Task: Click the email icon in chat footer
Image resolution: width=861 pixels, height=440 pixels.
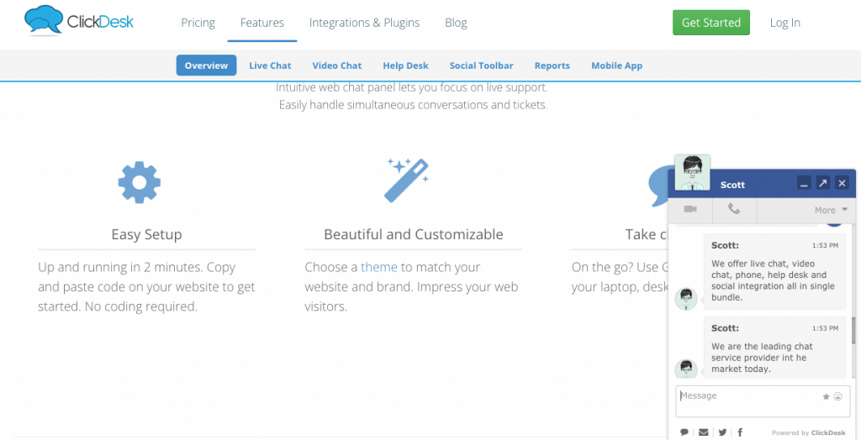Action: 703,432
